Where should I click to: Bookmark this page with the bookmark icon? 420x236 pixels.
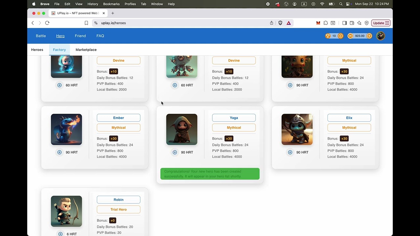[x=86, y=23]
